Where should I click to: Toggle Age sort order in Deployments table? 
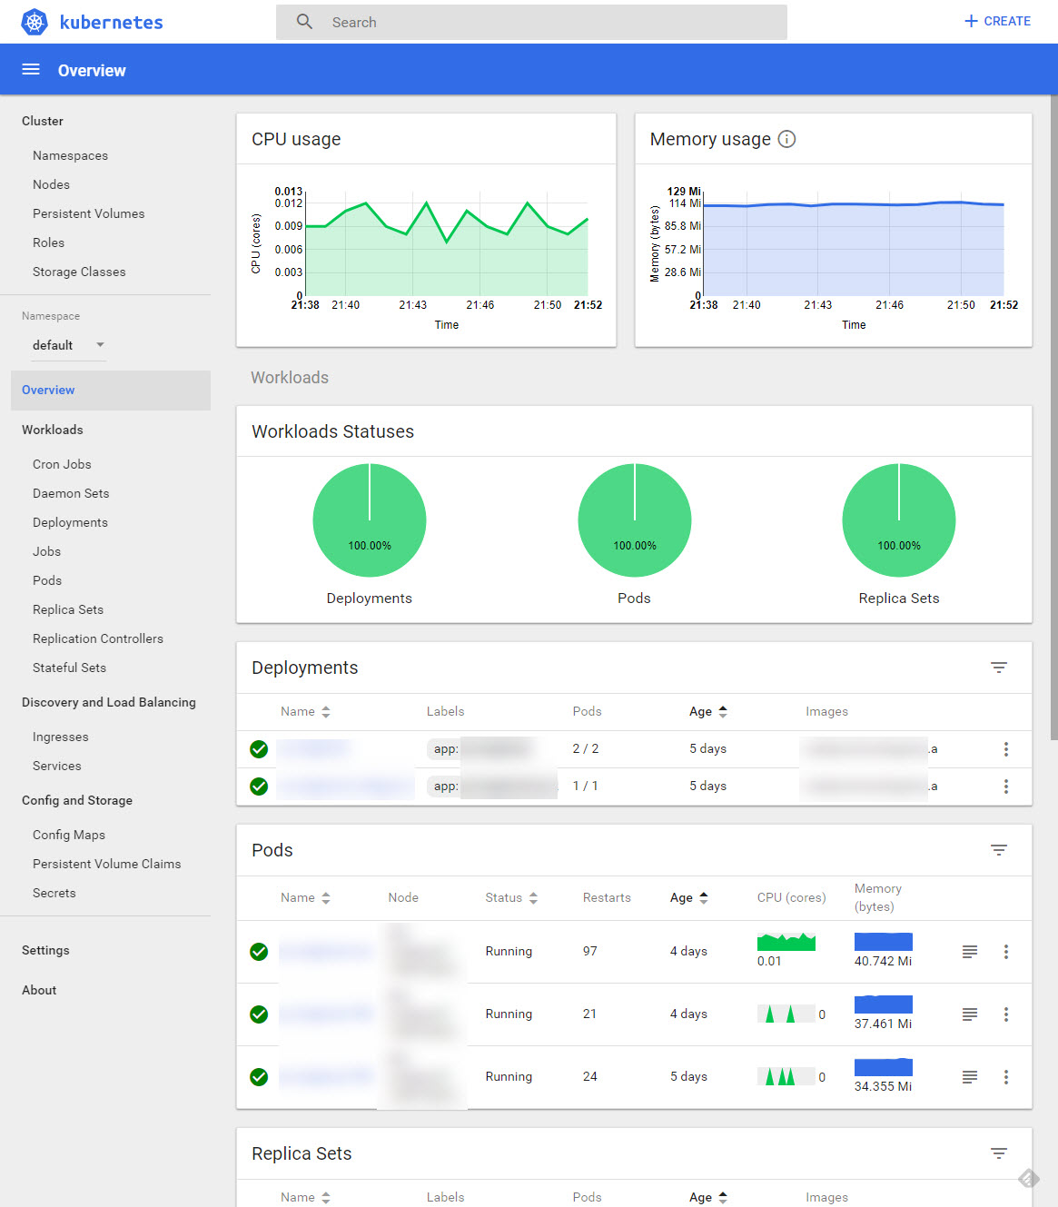724,711
